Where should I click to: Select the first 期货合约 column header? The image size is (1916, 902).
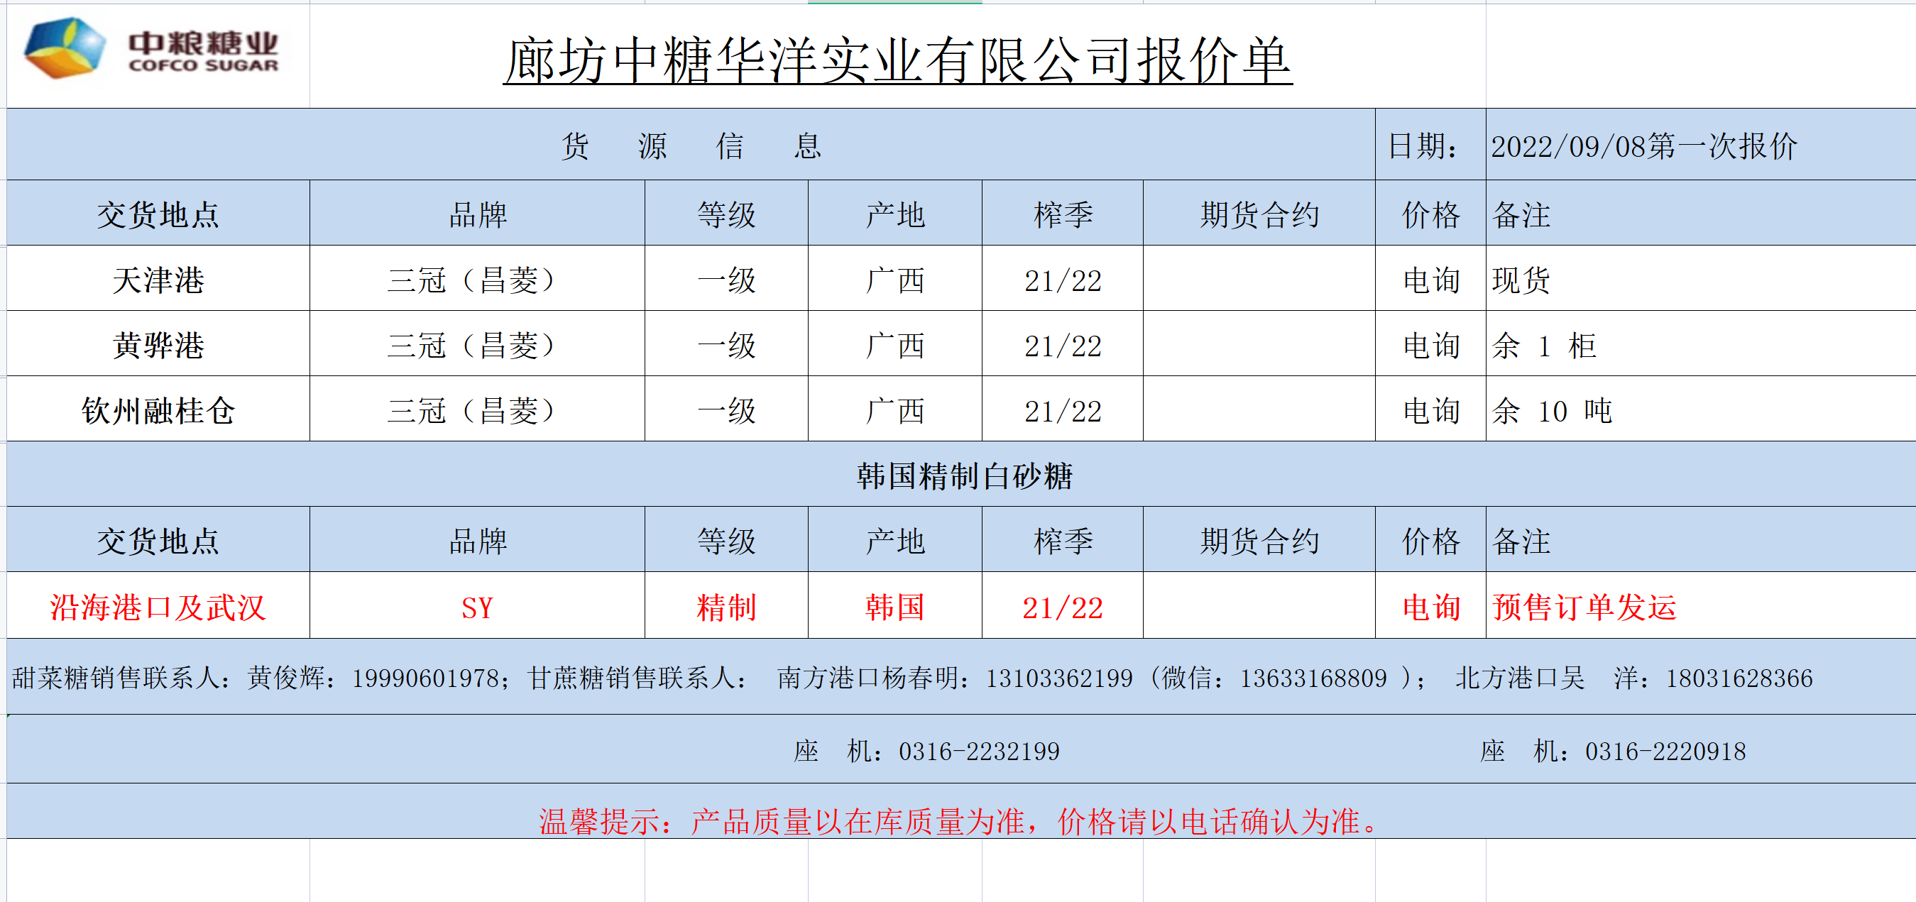(x=1259, y=215)
